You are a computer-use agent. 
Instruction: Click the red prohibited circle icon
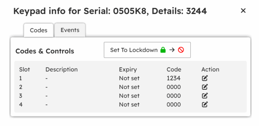tap(181, 50)
